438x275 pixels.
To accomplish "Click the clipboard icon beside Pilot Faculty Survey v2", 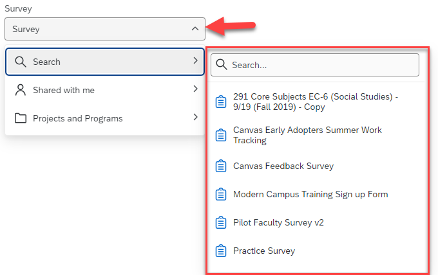I will tap(221, 223).
